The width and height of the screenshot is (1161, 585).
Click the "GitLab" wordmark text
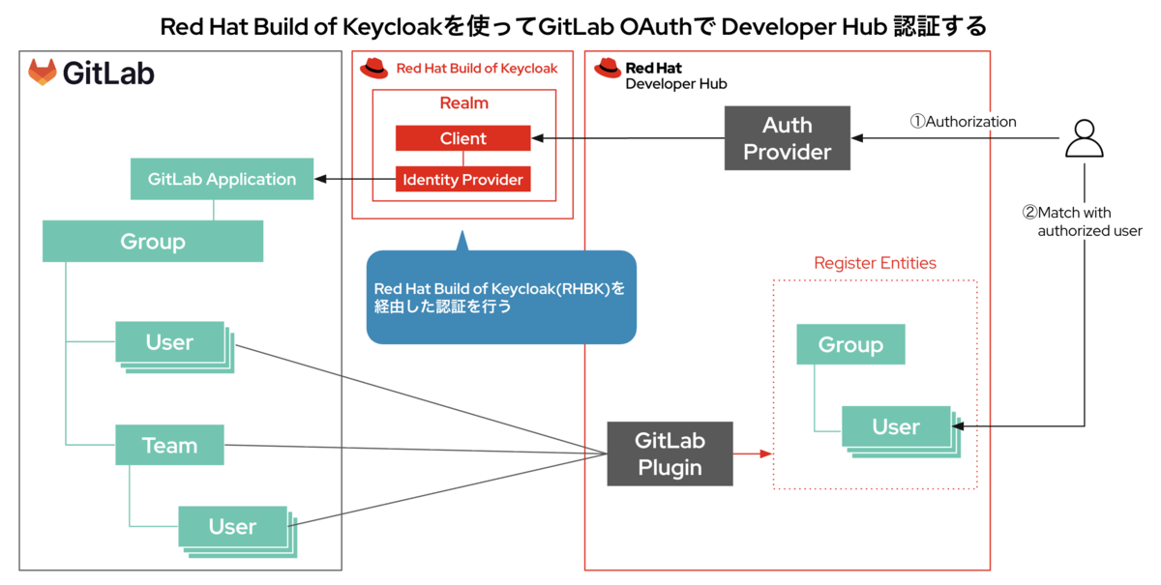108,73
